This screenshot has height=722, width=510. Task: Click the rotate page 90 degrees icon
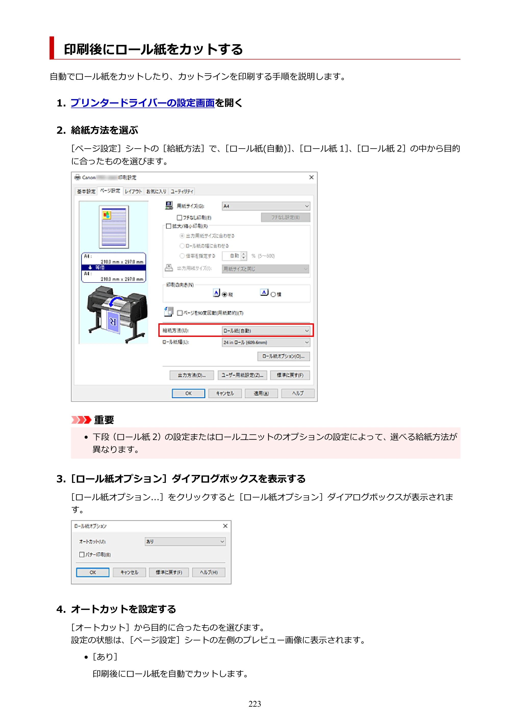[169, 312]
